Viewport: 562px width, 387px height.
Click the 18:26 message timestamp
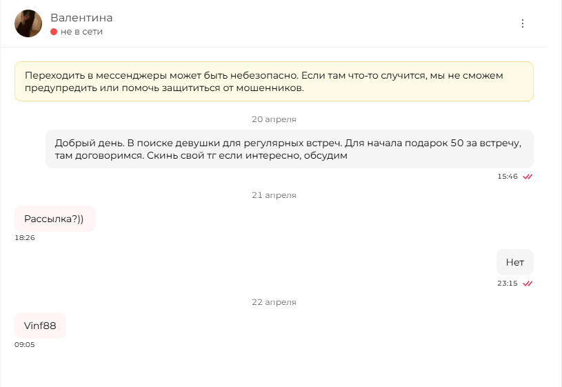click(x=25, y=238)
